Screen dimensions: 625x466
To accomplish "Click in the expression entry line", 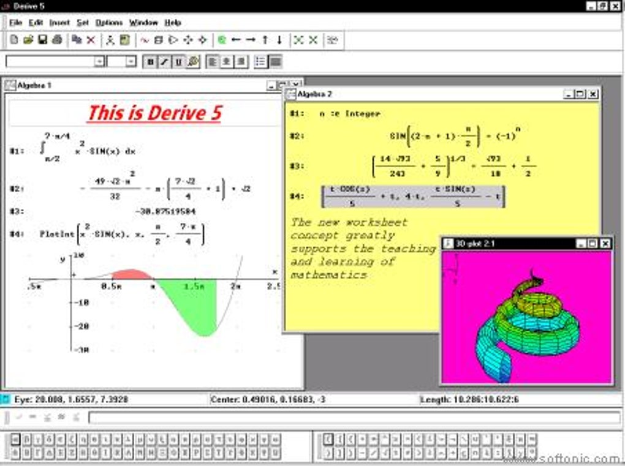I will coord(354,418).
